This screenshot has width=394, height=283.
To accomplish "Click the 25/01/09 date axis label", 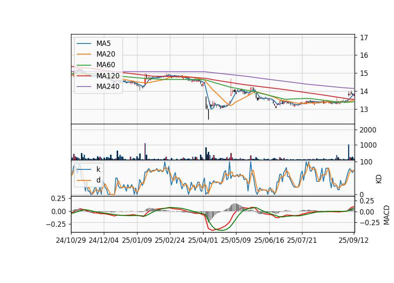I will 137,240.
